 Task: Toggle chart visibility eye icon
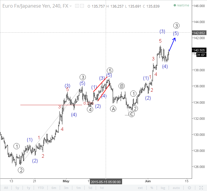pyautogui.click(x=77, y=6)
